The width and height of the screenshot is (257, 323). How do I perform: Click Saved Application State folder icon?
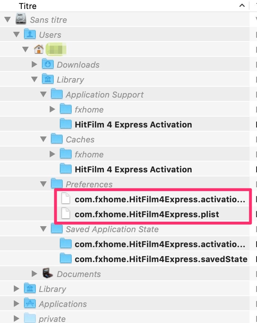coord(57,228)
